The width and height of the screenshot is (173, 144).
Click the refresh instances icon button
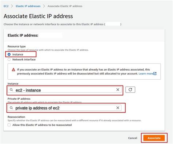pyautogui.click(x=130, y=90)
